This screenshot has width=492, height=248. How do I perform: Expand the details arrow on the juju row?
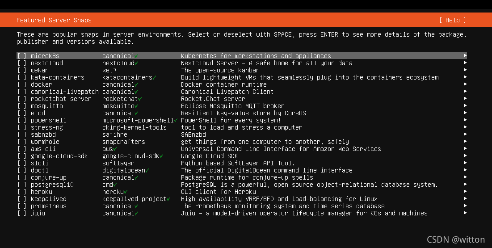(465, 213)
